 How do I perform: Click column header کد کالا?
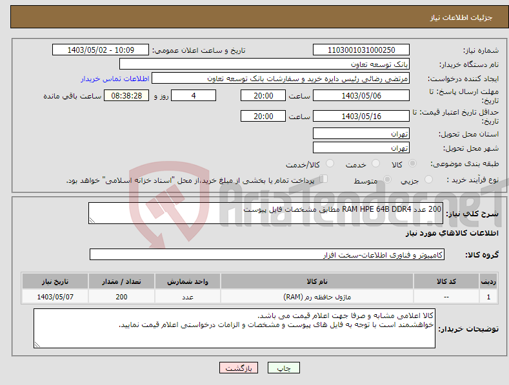click(x=446, y=281)
